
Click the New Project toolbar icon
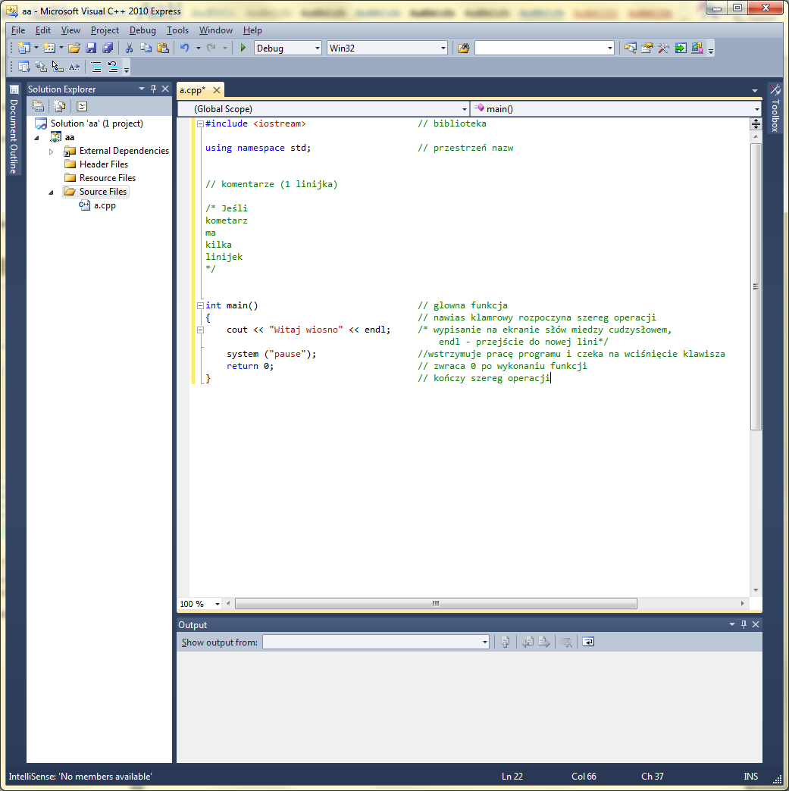[23, 48]
